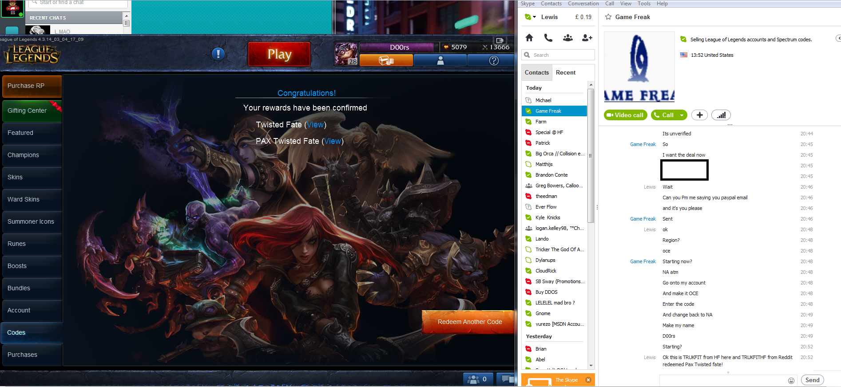Viewport: 841px width, 387px height.
Task: Open the Call menu in Skype
Action: pos(610,4)
